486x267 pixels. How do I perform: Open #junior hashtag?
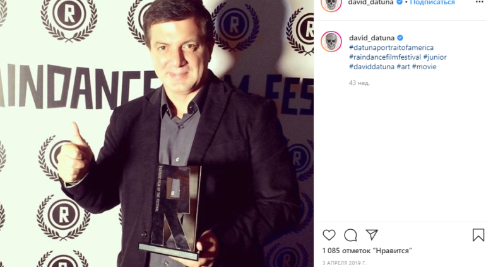pos(435,57)
